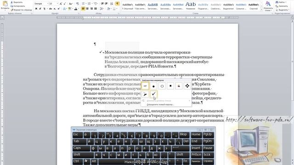Center align the text

click(x=87, y=9)
